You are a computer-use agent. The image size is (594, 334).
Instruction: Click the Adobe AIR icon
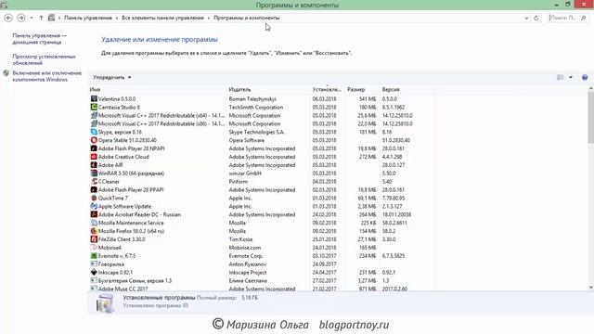[x=94, y=165]
